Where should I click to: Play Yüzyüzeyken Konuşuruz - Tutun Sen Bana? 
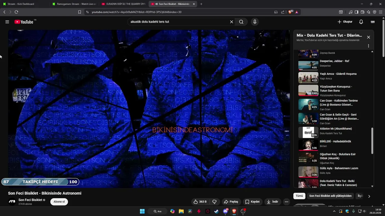(333, 91)
